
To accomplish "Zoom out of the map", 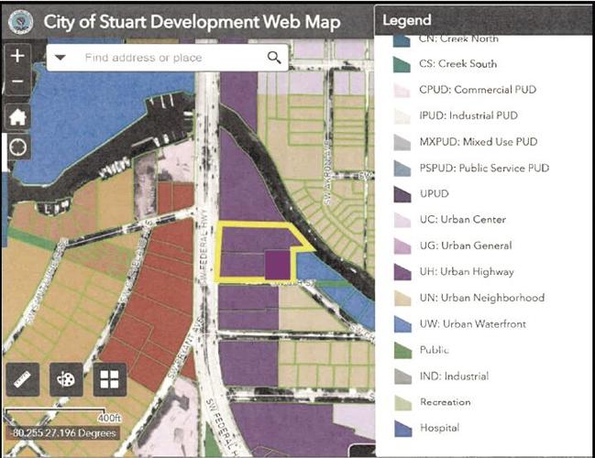I will [18, 82].
